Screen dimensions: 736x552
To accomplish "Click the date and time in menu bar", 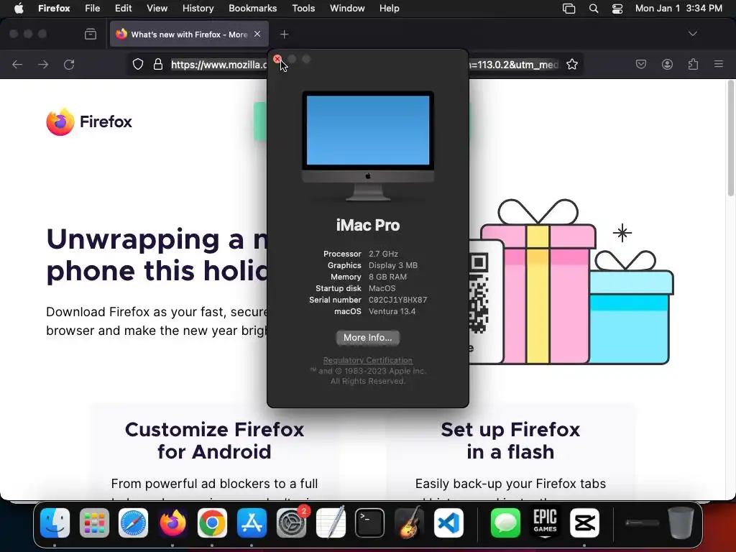I will pos(678,9).
